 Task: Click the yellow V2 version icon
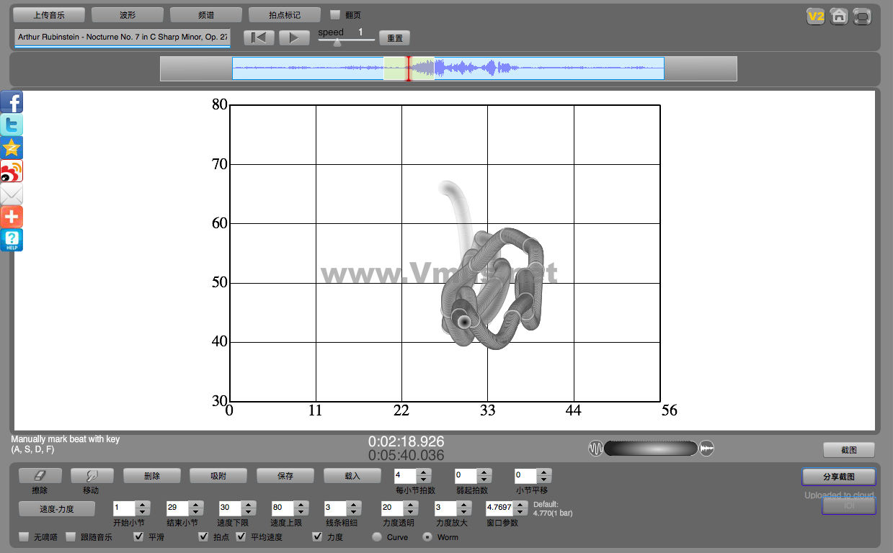point(815,16)
